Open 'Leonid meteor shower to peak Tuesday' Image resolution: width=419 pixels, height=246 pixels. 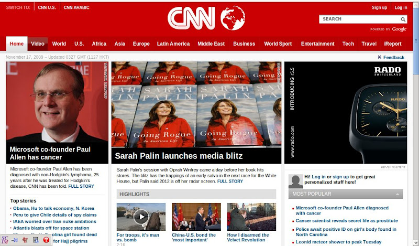(x=338, y=242)
